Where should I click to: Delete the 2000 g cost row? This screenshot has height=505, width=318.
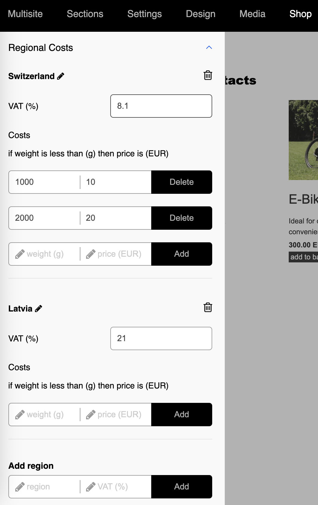coord(182,218)
